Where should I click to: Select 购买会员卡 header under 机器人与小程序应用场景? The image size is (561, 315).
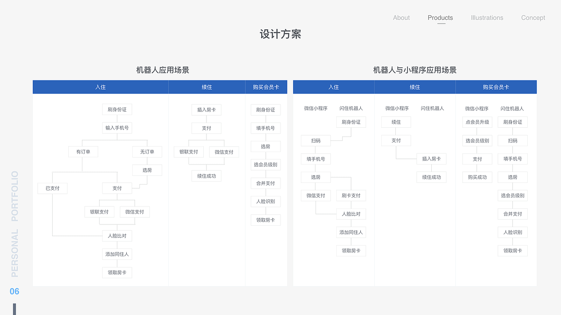tap(496, 87)
